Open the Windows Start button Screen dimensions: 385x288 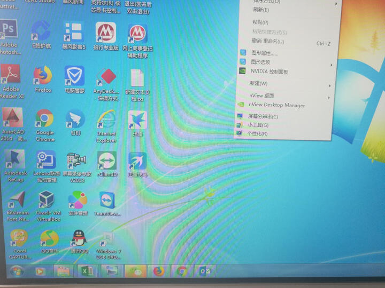(17, 271)
